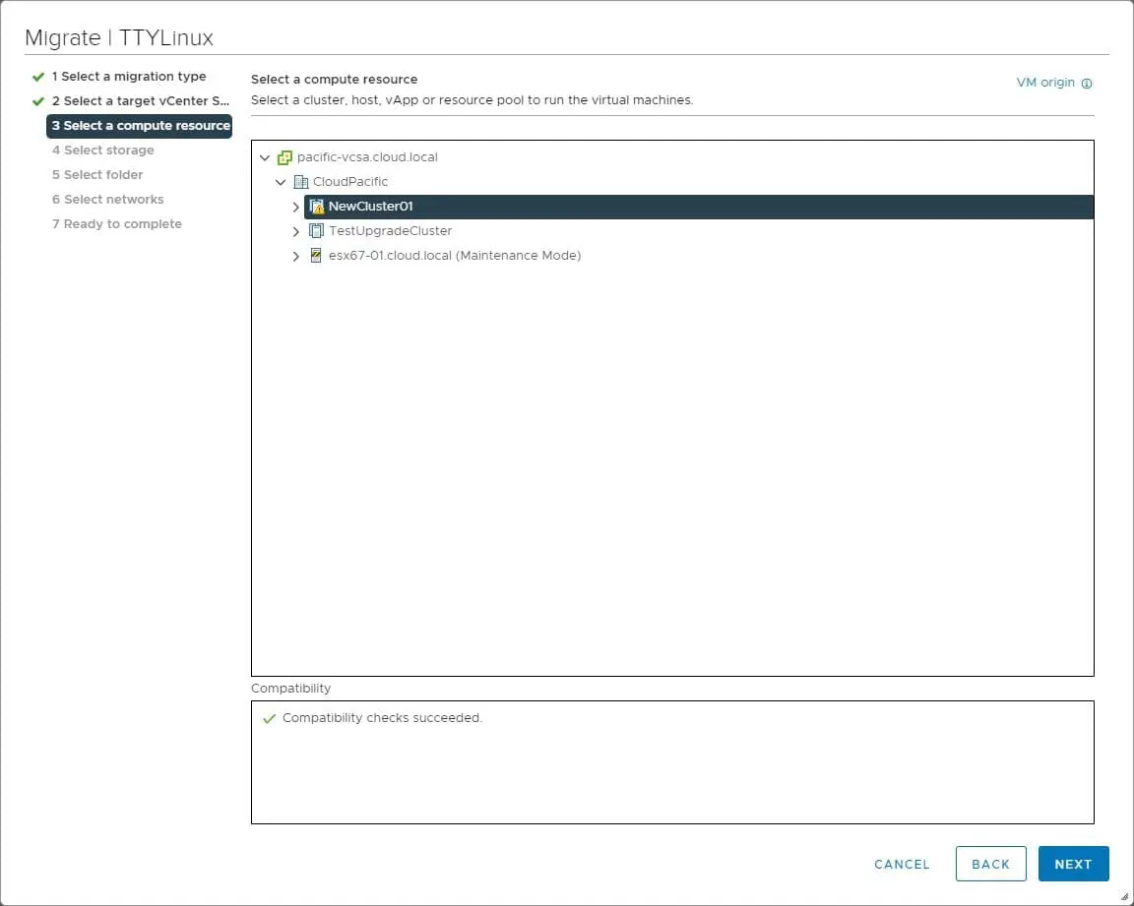Image resolution: width=1134 pixels, height=906 pixels.
Task: Click the BACK button
Action: coord(991,864)
